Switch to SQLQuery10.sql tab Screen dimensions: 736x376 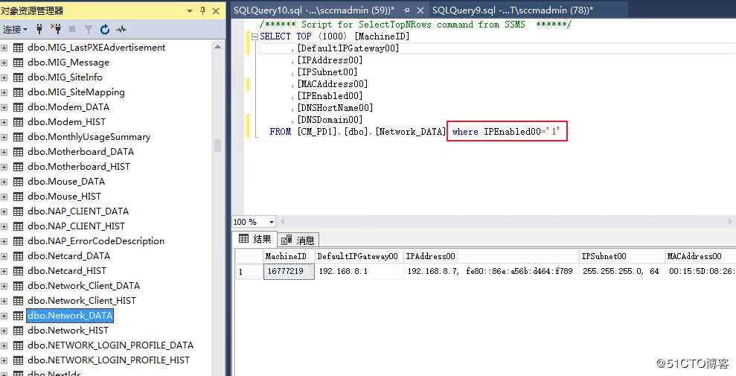[313, 10]
